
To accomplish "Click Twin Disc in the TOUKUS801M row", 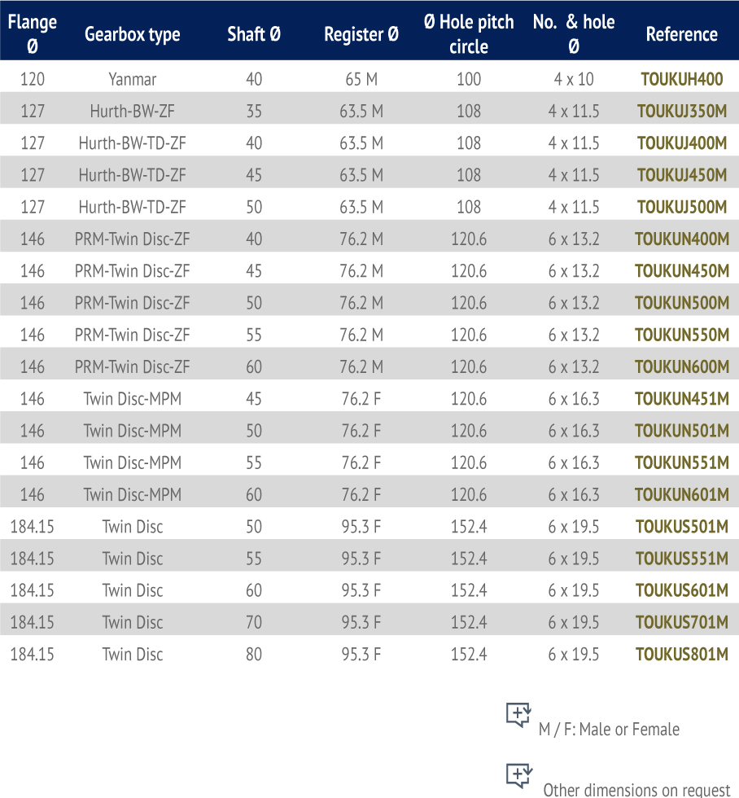I will point(132,655).
